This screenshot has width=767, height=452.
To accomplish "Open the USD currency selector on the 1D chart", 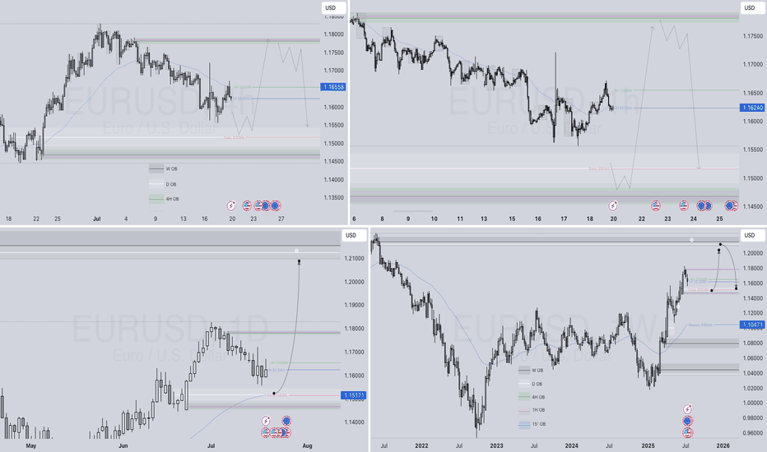I will click(x=354, y=236).
